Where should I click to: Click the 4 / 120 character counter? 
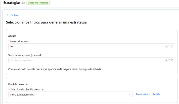pos(169,46)
